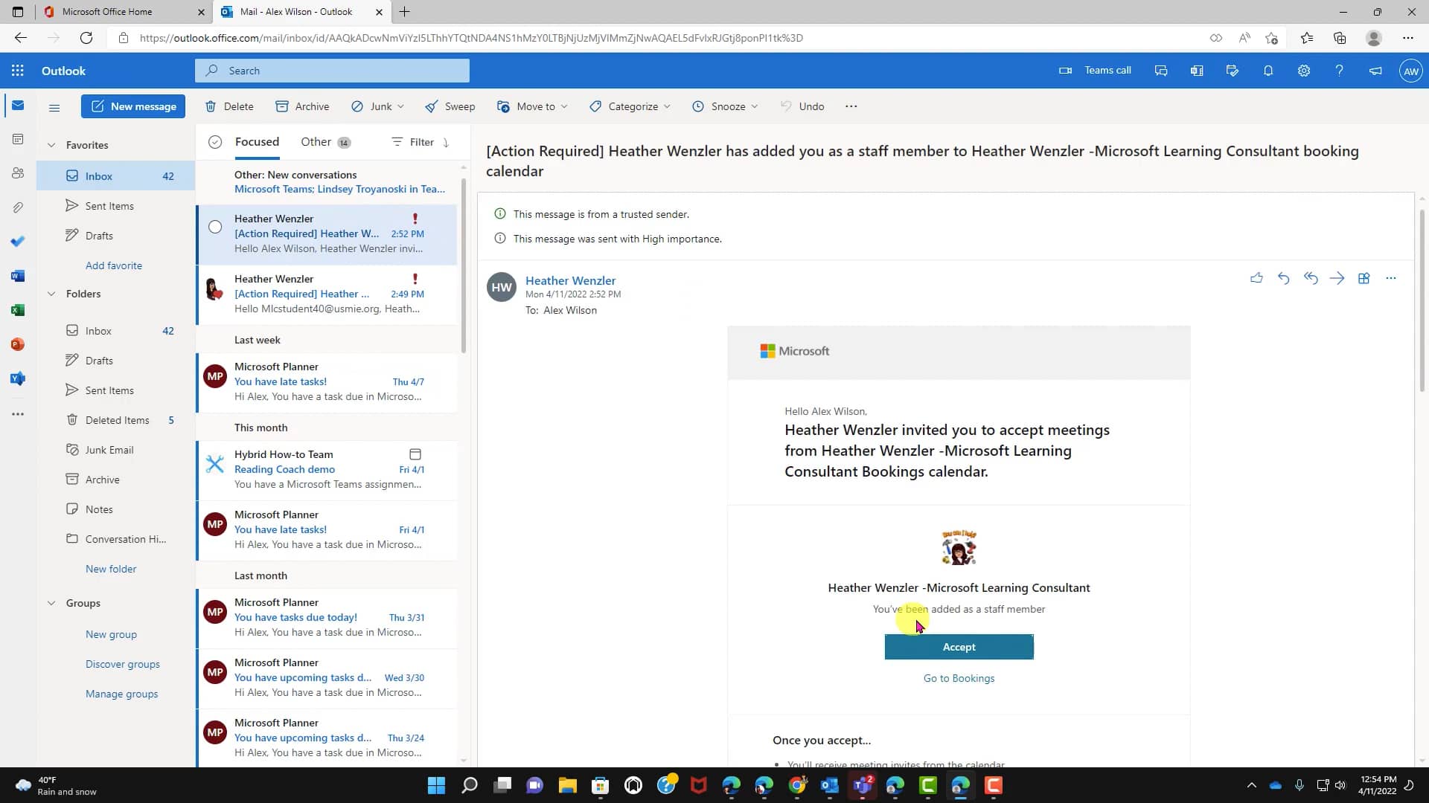Click the Accept button in email
The height and width of the screenshot is (803, 1429).
click(959, 647)
